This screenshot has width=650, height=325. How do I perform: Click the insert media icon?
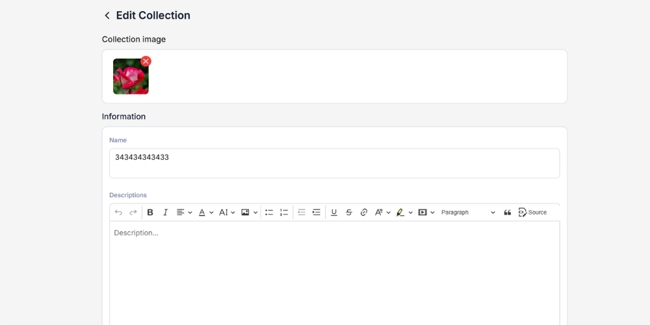pos(422,213)
